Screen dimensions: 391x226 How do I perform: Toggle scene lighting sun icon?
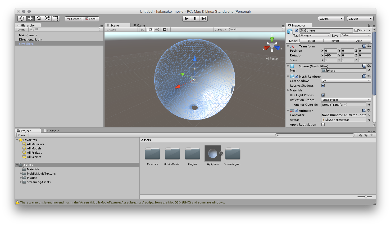click(x=150, y=30)
